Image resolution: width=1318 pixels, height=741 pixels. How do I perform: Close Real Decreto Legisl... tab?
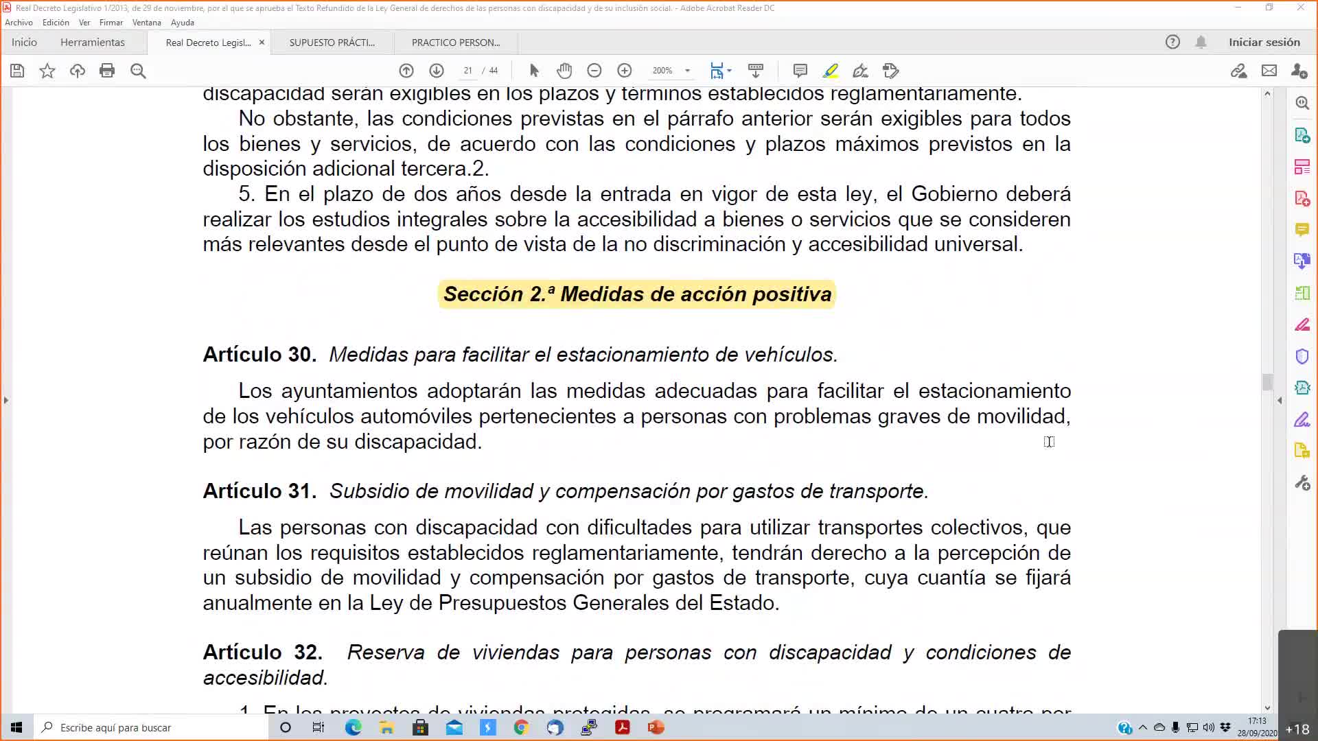point(262,43)
